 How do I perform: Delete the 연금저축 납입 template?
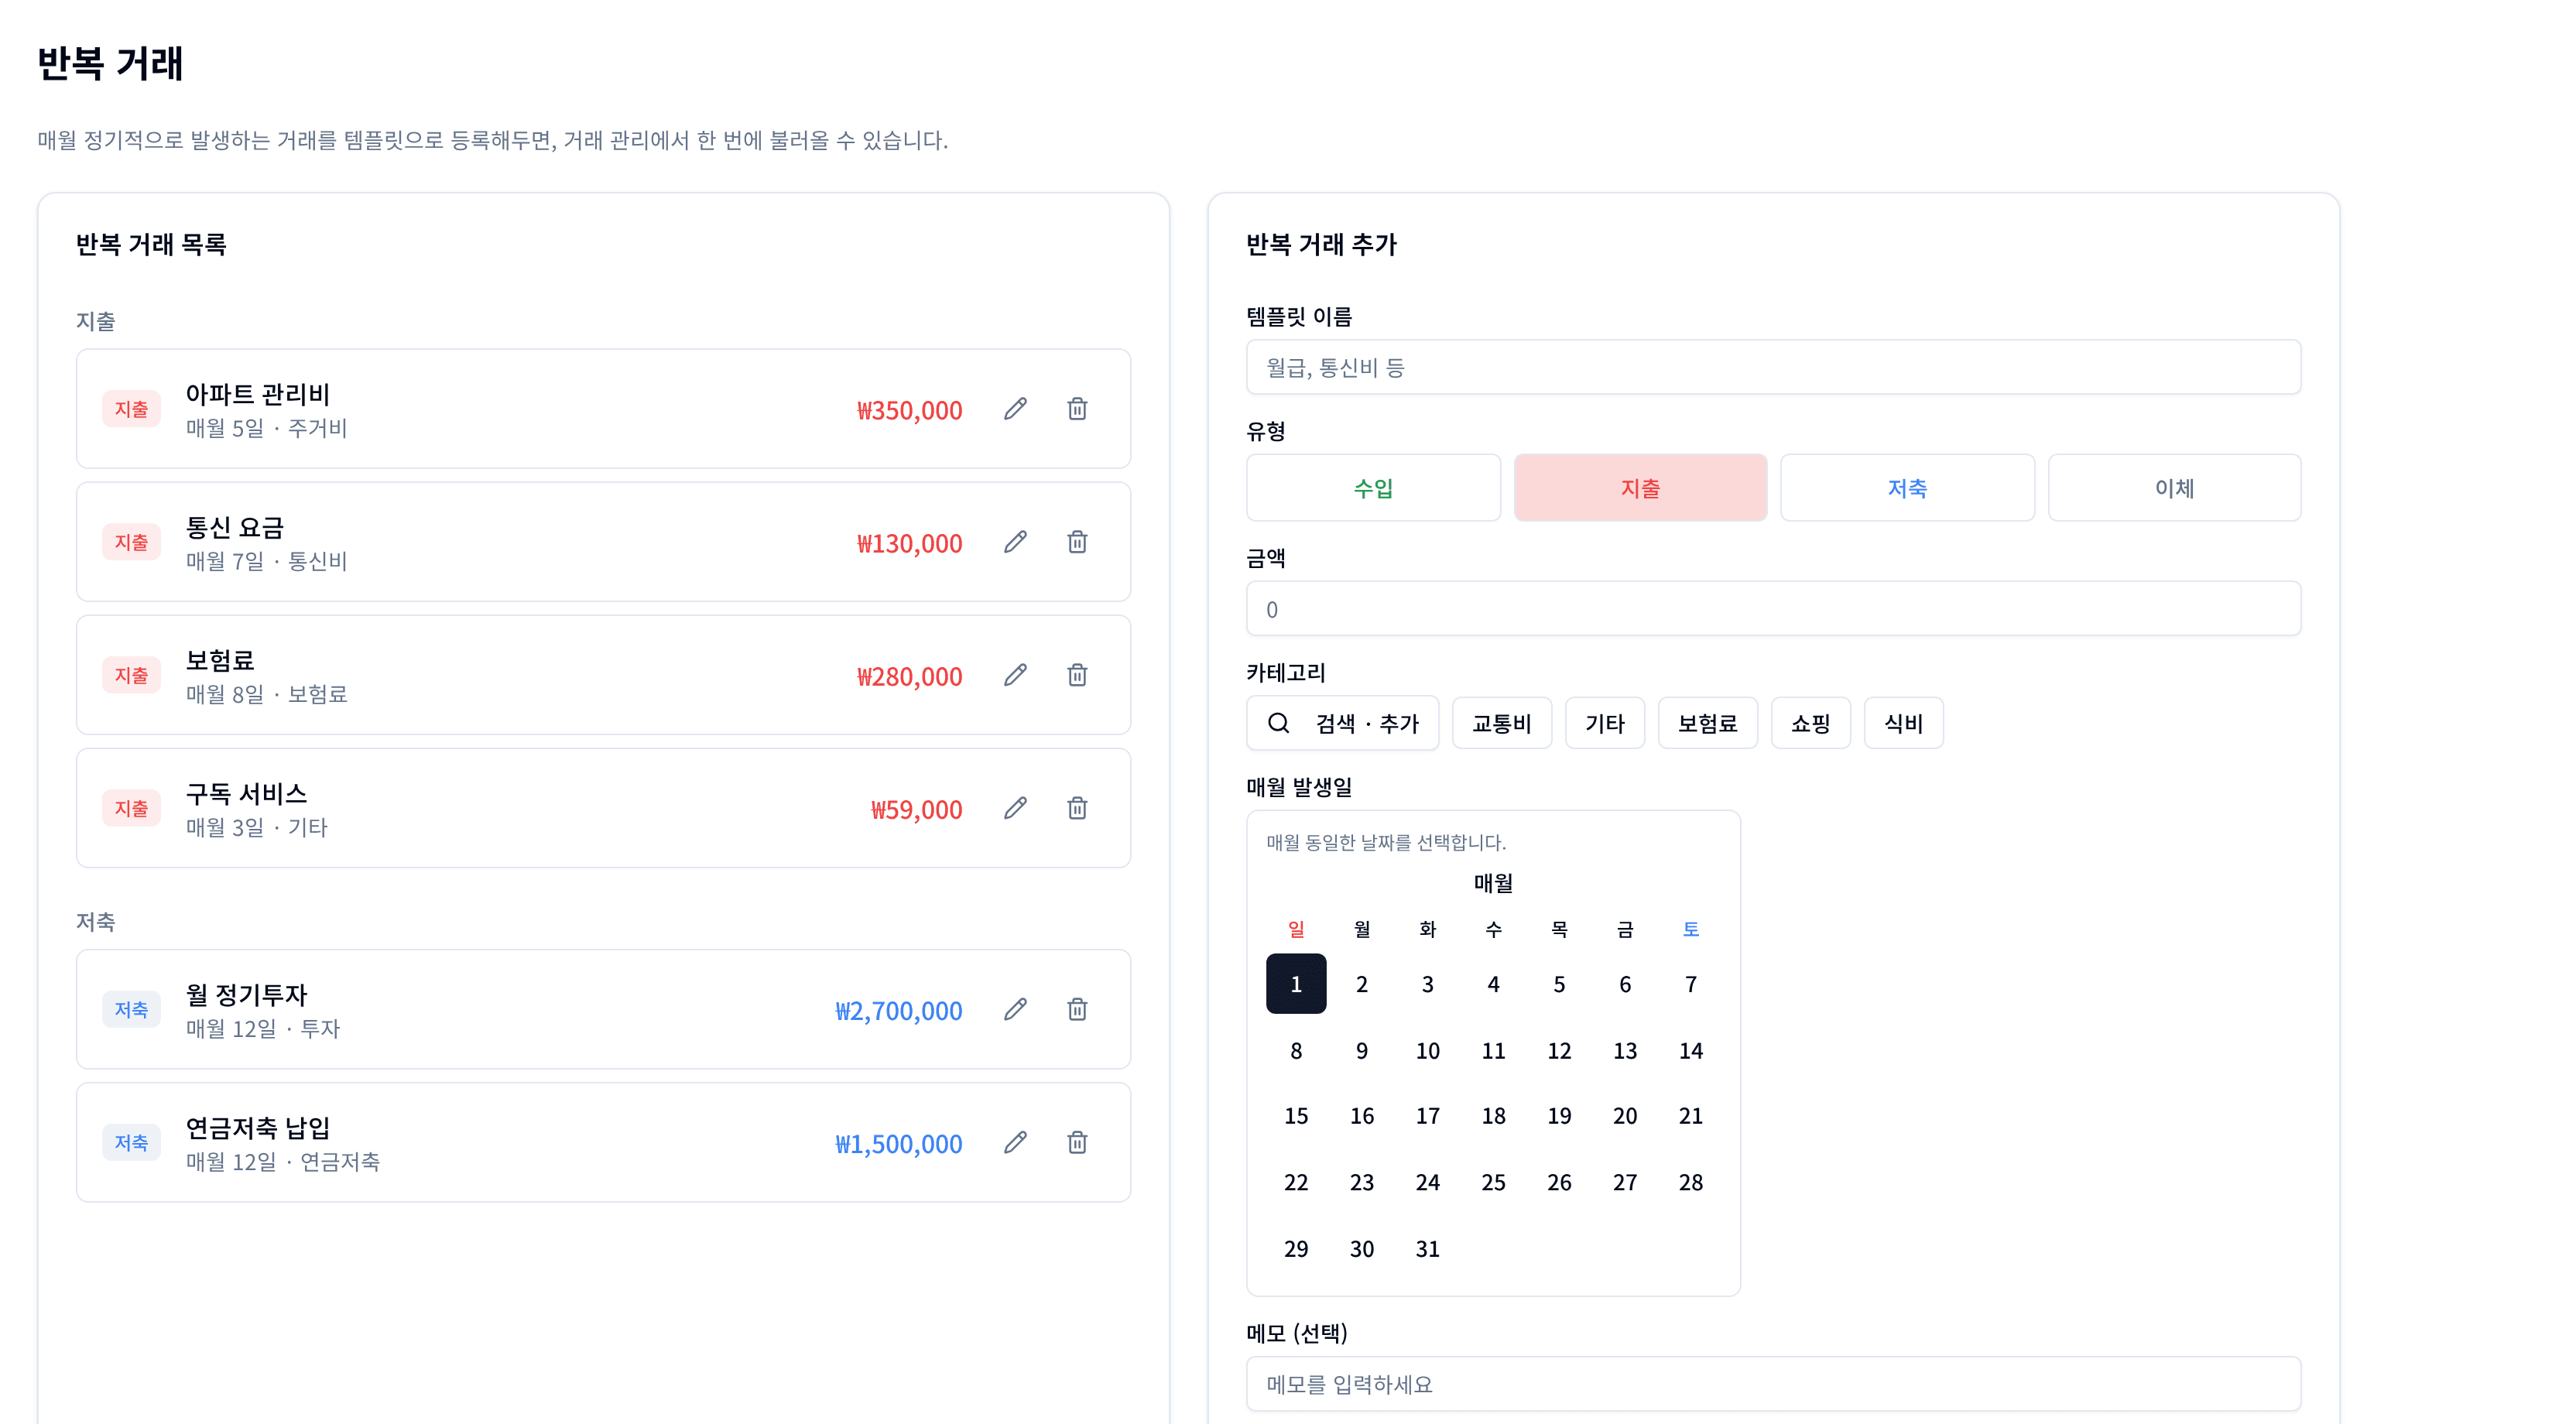[x=1078, y=1142]
